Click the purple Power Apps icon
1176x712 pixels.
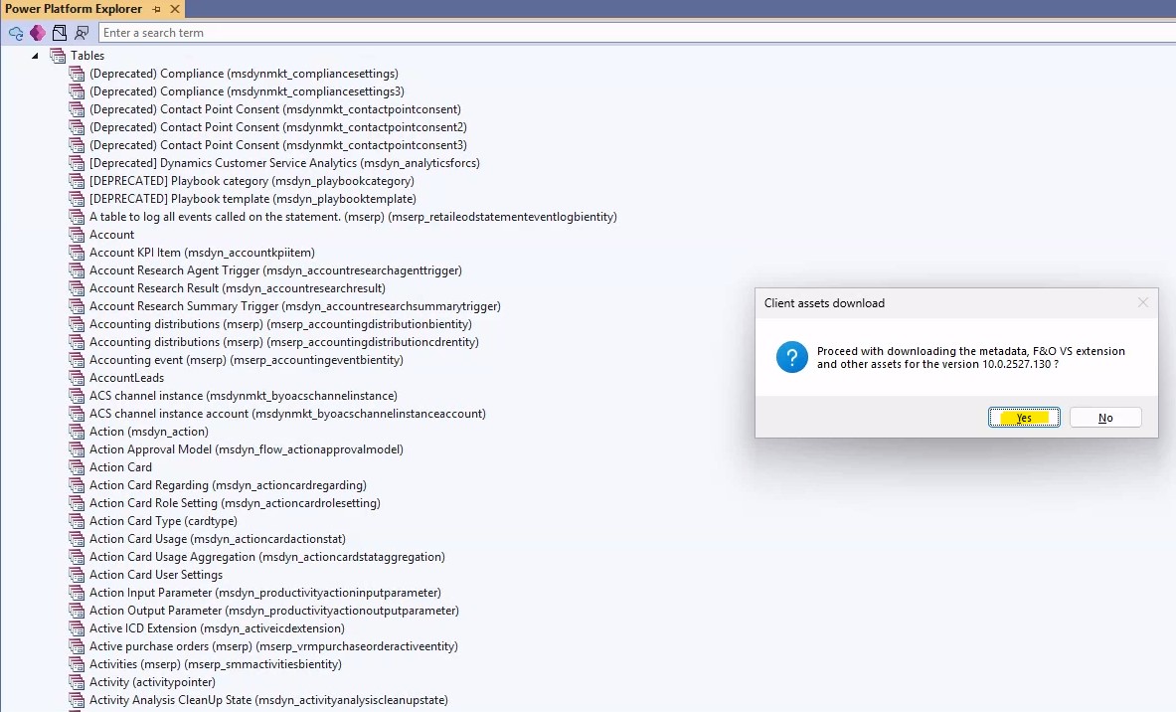click(38, 33)
